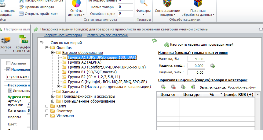Viewport: 263px width, 140px height.
Task: Expand the Промышленное оборудование node
Action: click(53, 101)
